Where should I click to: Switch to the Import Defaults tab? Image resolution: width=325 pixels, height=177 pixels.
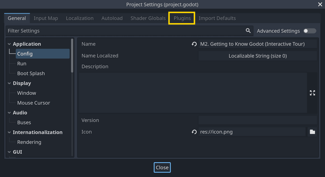[217, 18]
